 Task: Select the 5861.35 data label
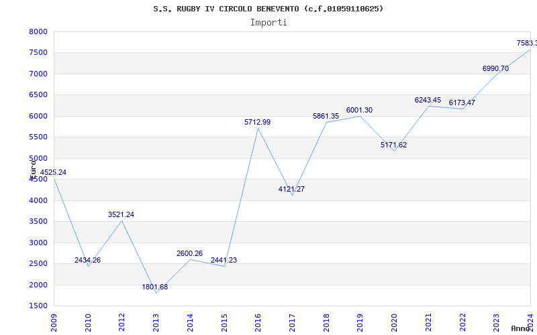pos(326,116)
